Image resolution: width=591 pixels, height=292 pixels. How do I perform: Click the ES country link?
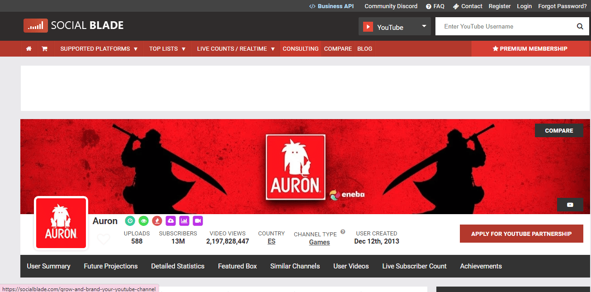[x=271, y=242]
